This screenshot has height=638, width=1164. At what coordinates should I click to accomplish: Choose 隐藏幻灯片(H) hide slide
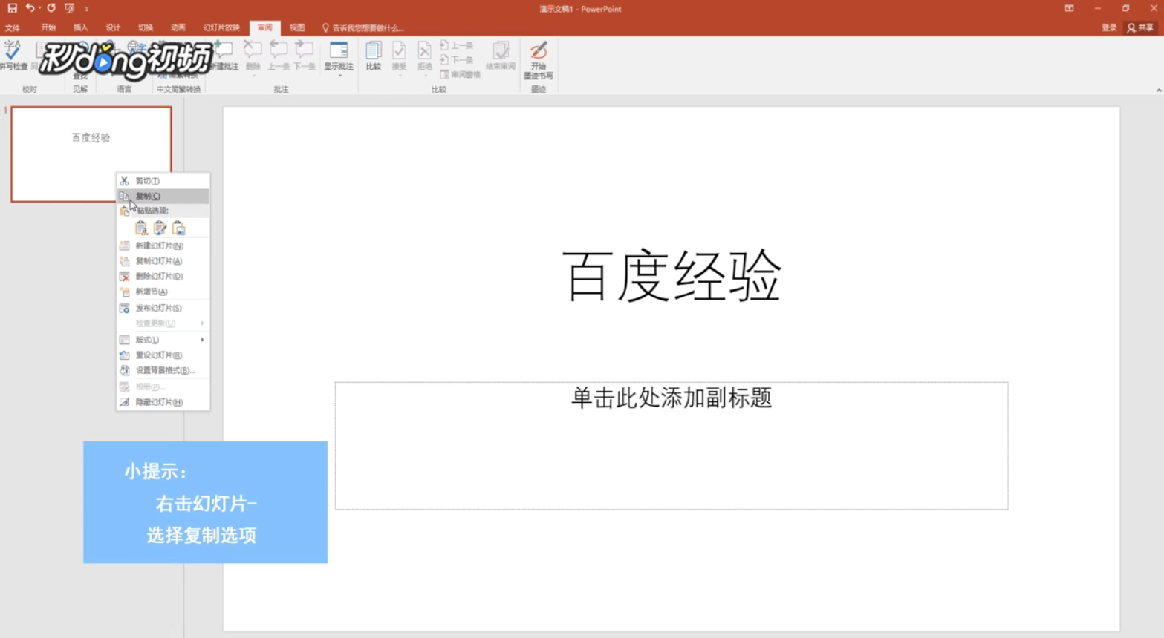tap(163, 402)
